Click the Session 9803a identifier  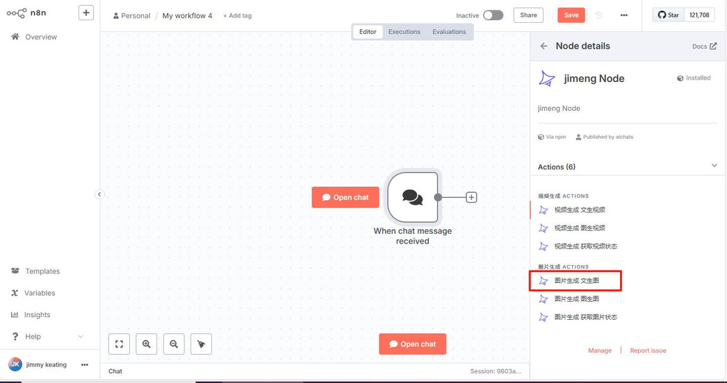496,371
